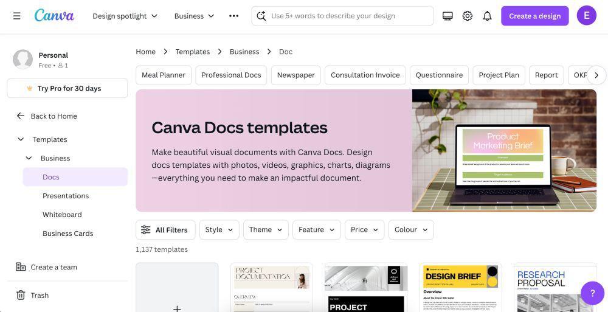The height and width of the screenshot is (312, 608).
Task: Open the Theme filter dropdown
Action: point(266,230)
